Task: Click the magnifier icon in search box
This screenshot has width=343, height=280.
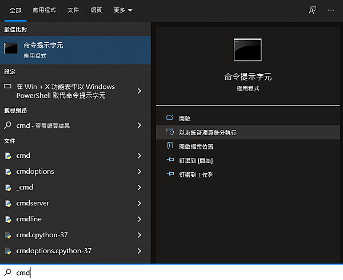Action: coord(7,272)
